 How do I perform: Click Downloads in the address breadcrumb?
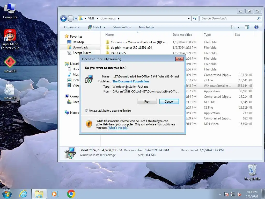click(x=108, y=18)
